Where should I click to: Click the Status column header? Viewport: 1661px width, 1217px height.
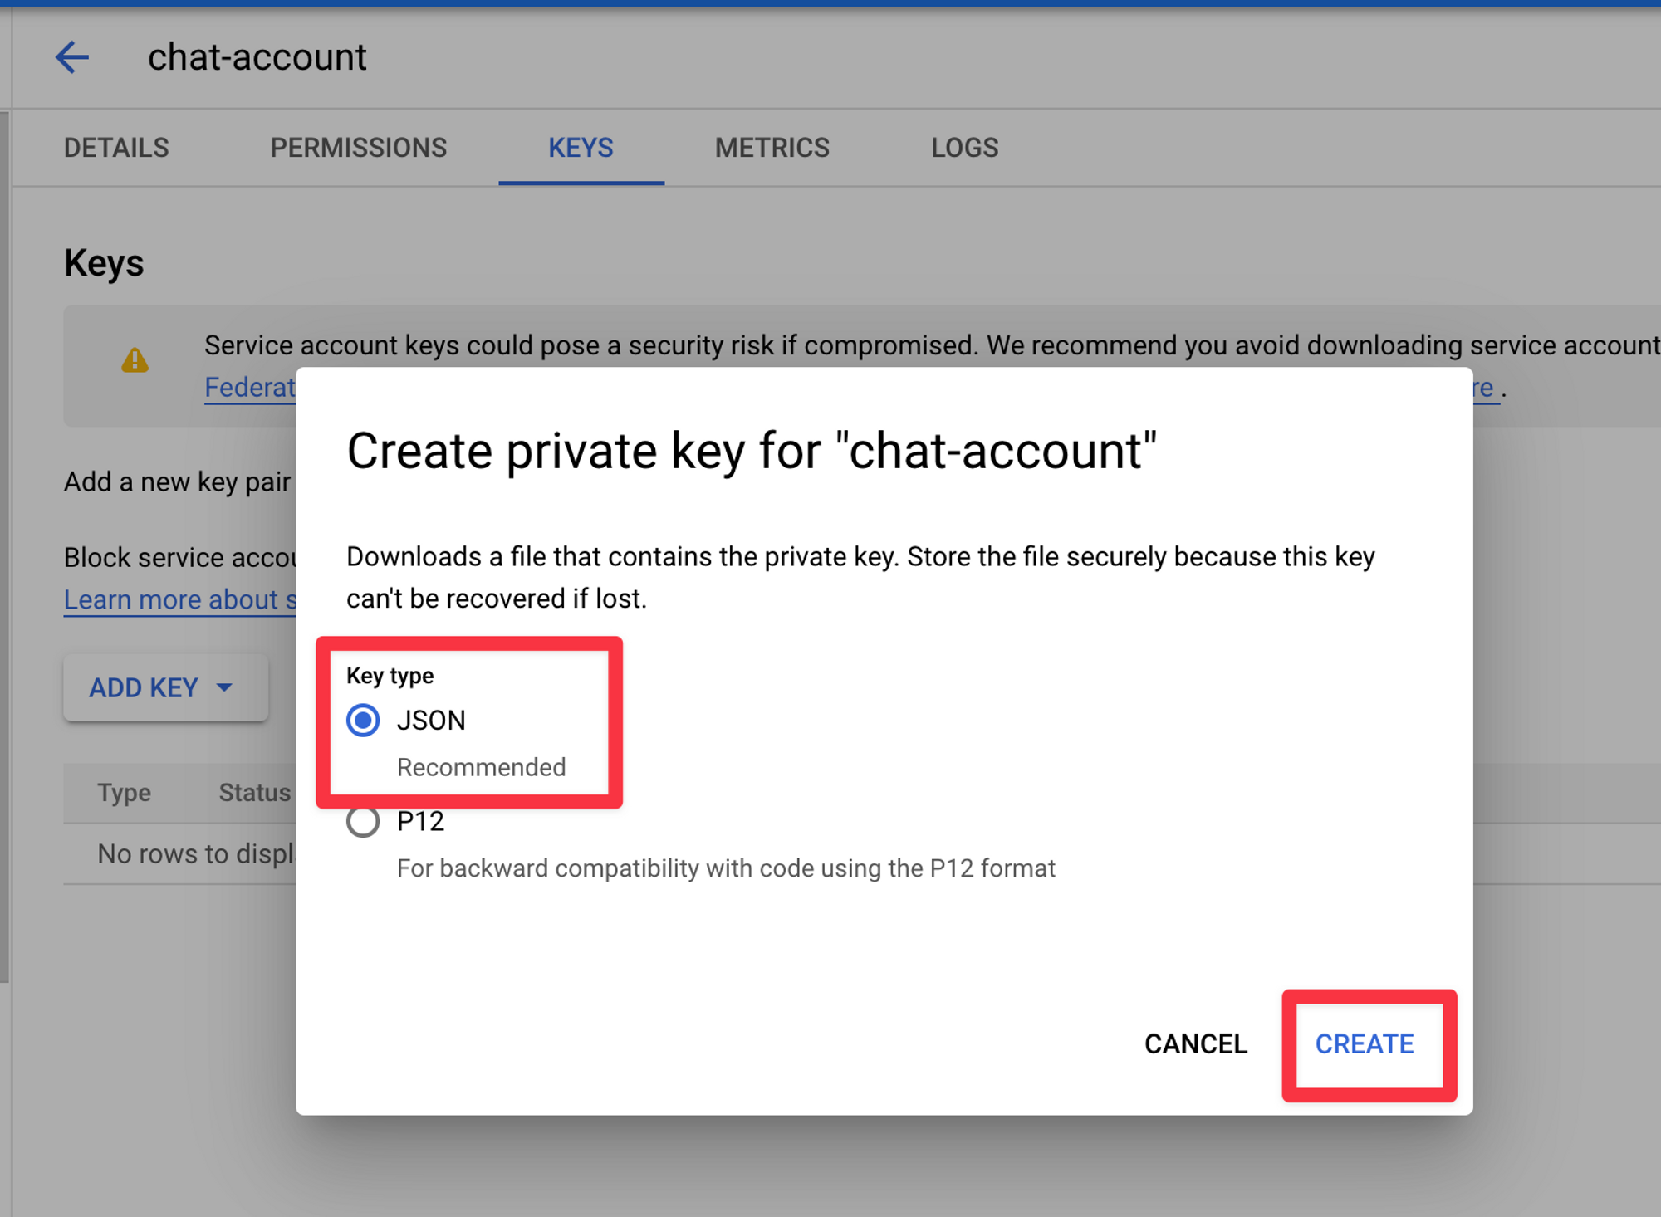point(254,793)
